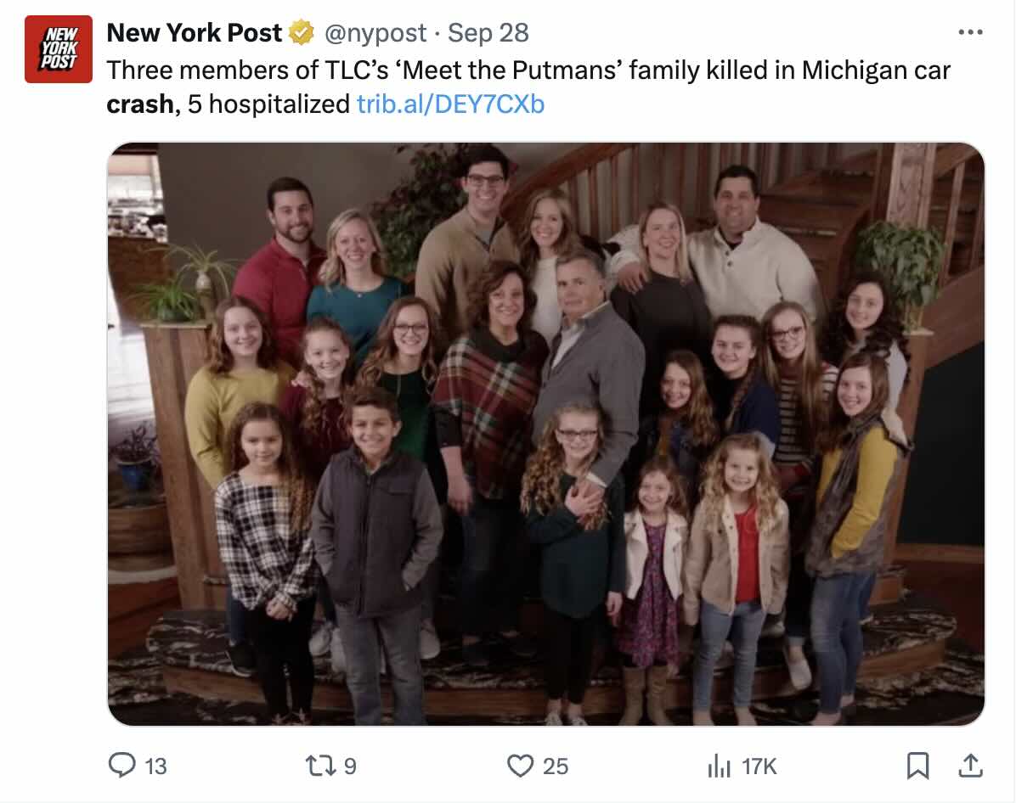Click the repost arrows icon
Image resolution: width=1016 pixels, height=803 pixels.
(319, 766)
